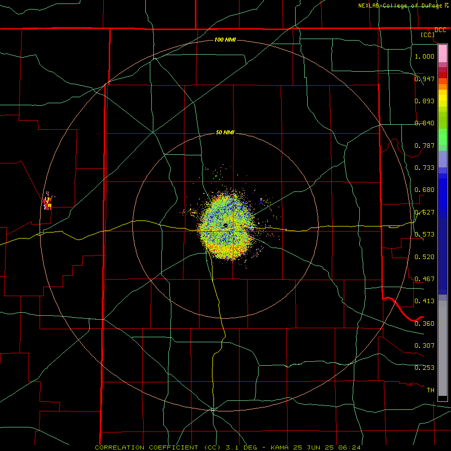Select the 0.680 scale value
451x451 pixels.
coord(424,189)
